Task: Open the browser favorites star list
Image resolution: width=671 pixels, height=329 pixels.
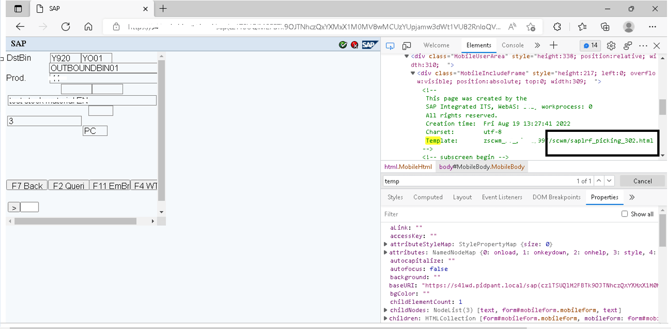Action: tap(582, 26)
